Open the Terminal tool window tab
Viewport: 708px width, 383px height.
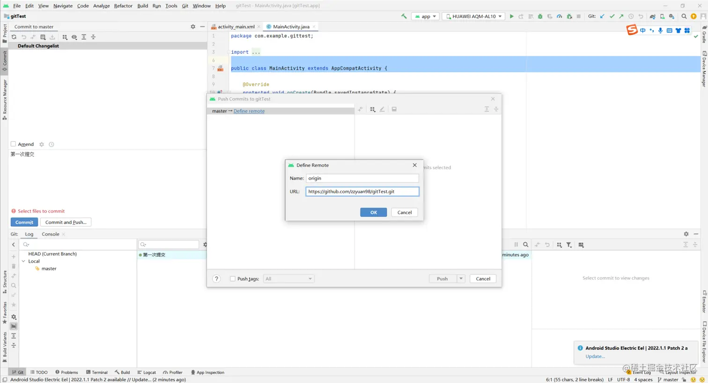[96, 373]
